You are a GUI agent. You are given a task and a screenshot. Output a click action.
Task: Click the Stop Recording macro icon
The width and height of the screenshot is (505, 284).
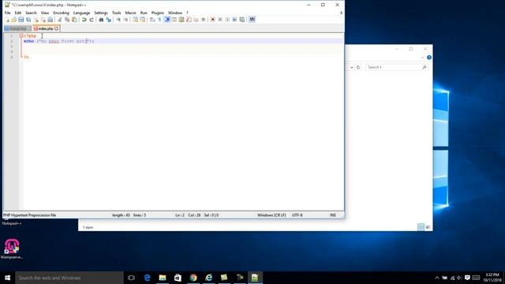220,20
